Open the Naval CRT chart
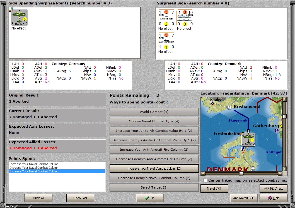 click(x=214, y=189)
